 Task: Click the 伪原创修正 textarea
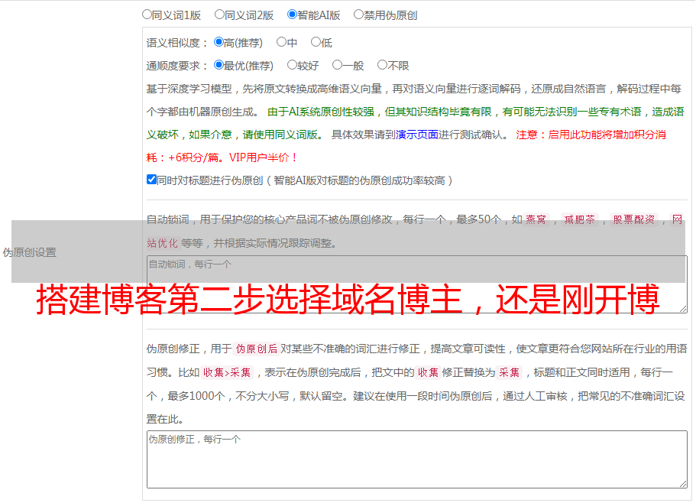[x=417, y=459]
